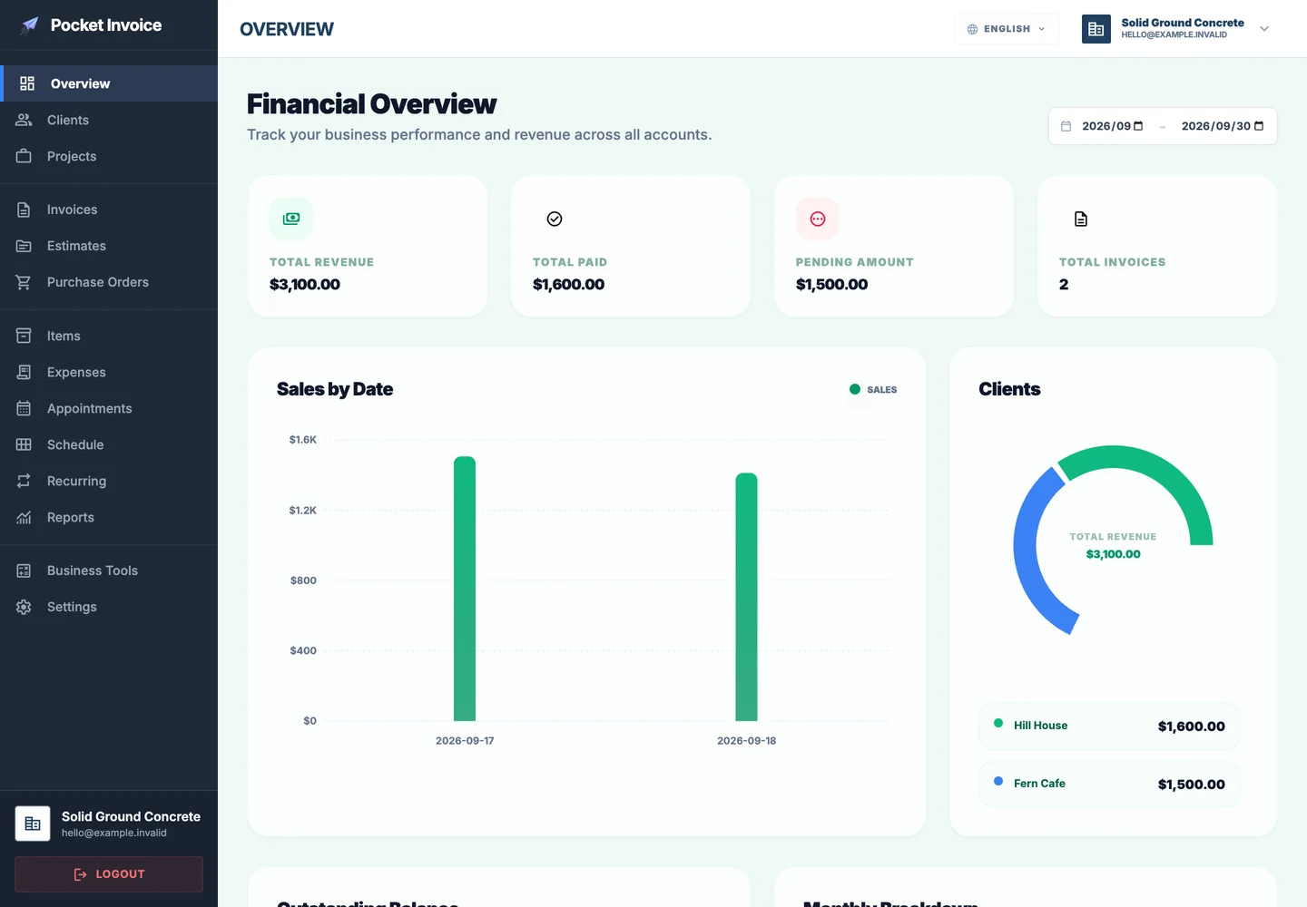The height and width of the screenshot is (907, 1307).
Task: Open Settings from the sidebar
Action: (x=109, y=607)
